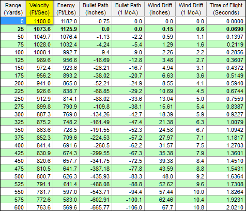The width and height of the screenshot is (246, 211).
Task: Select energy cell 865.0 at 200 yards
Action: click(x=66, y=83)
